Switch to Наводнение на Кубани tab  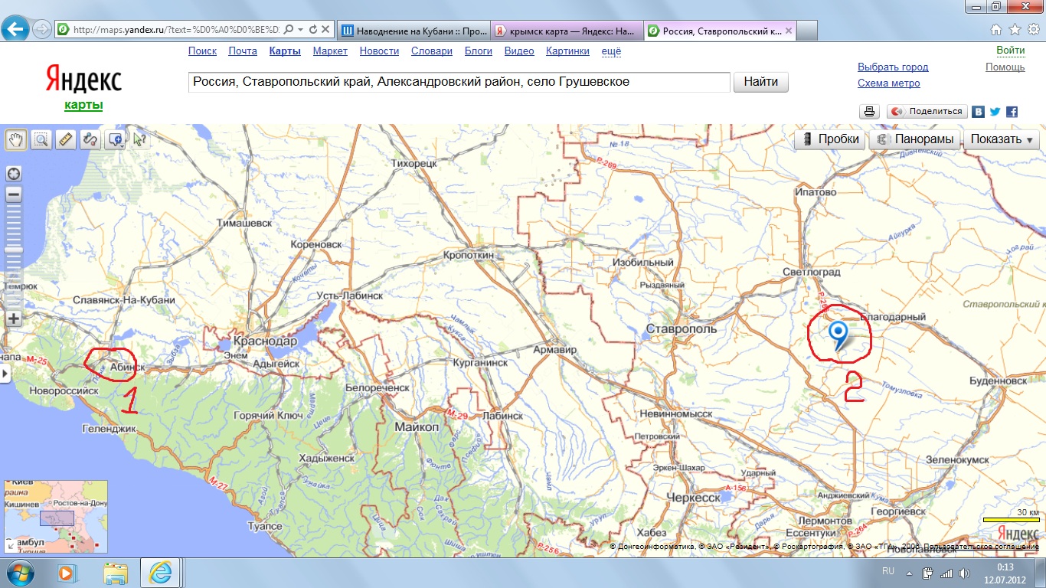(x=413, y=31)
